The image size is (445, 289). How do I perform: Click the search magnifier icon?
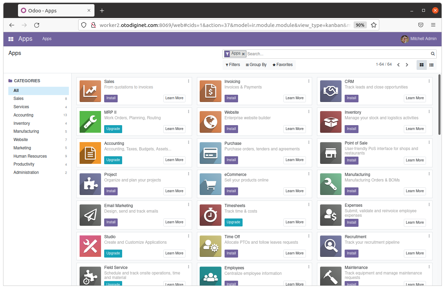click(x=432, y=54)
